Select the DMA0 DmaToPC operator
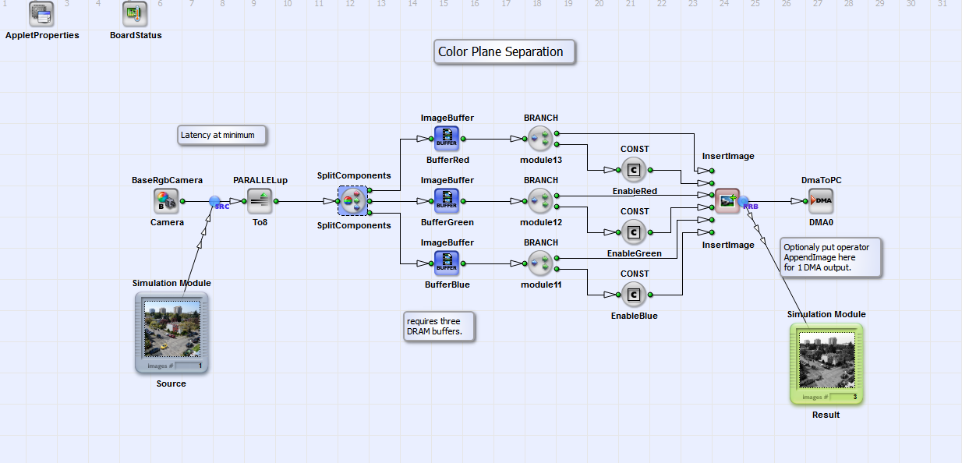The image size is (962, 463). pyautogui.click(x=821, y=201)
